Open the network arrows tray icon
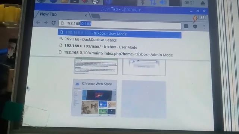Screen dimensions: 239x134 pyautogui.click(x=153, y=3)
